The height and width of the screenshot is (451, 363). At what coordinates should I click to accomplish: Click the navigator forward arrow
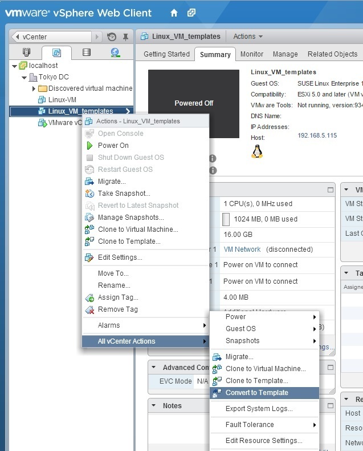coord(97,37)
